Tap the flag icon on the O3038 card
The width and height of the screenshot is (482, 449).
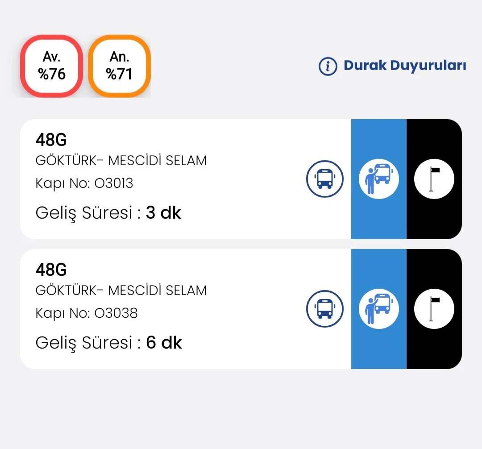(434, 309)
